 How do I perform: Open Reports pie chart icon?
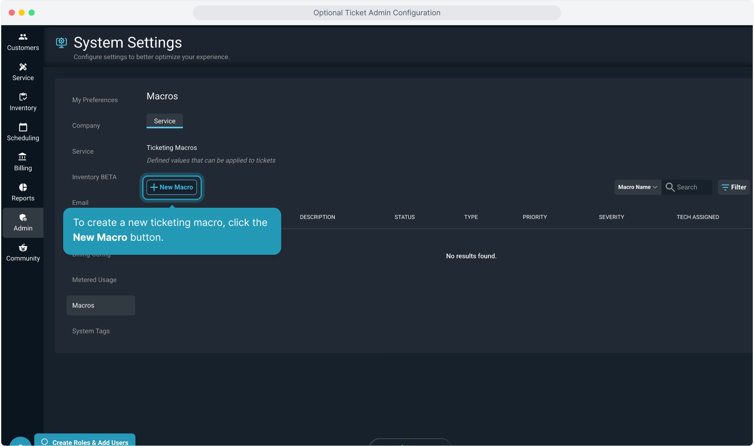coord(23,187)
